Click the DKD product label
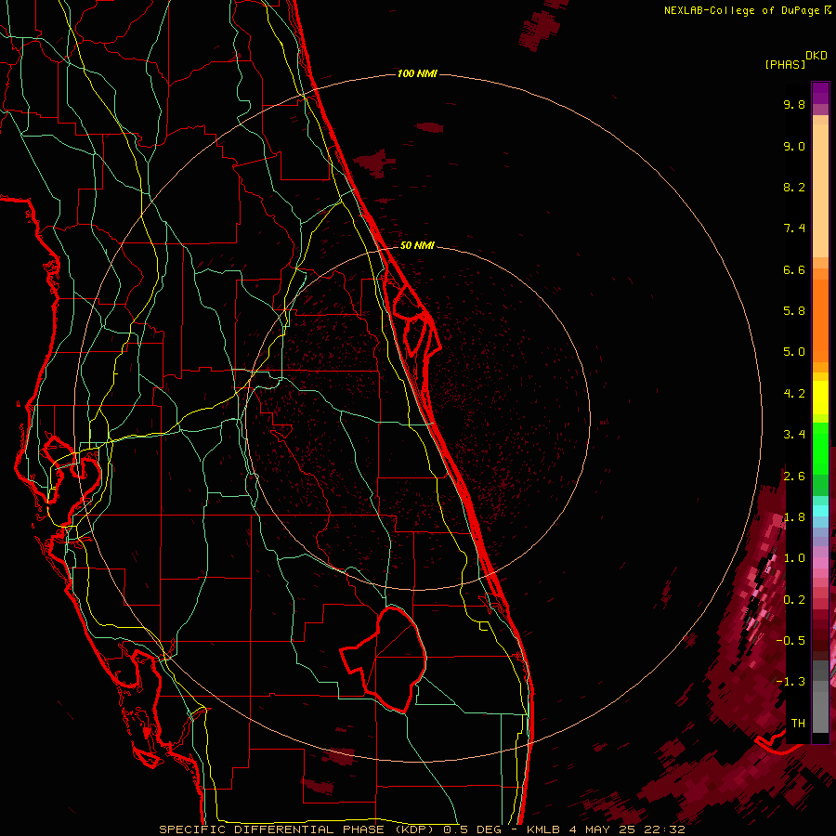 point(816,56)
